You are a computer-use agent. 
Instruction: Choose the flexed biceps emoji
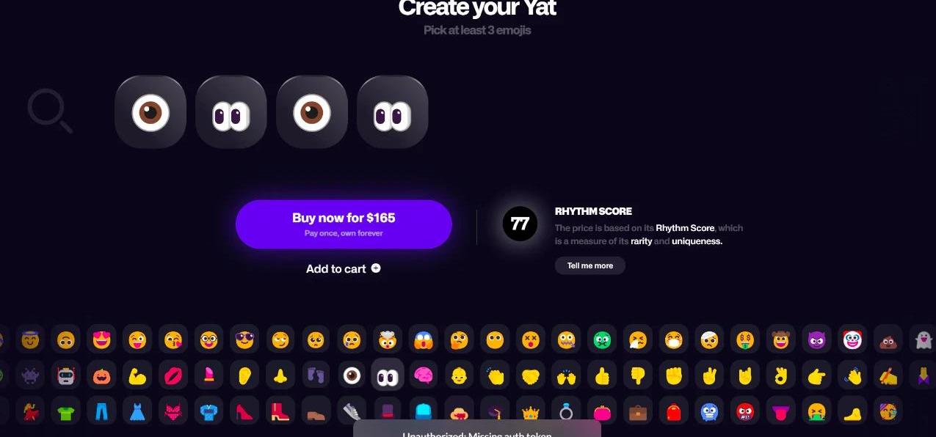(137, 375)
